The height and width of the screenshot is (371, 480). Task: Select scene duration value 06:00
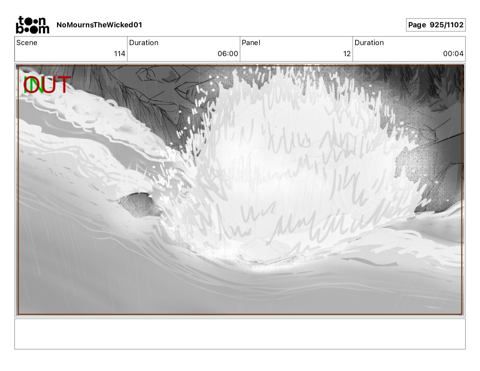click(228, 54)
